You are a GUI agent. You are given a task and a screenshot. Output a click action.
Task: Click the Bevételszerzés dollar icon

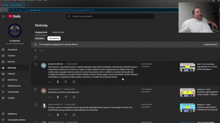pyautogui.click(x=3, y=86)
